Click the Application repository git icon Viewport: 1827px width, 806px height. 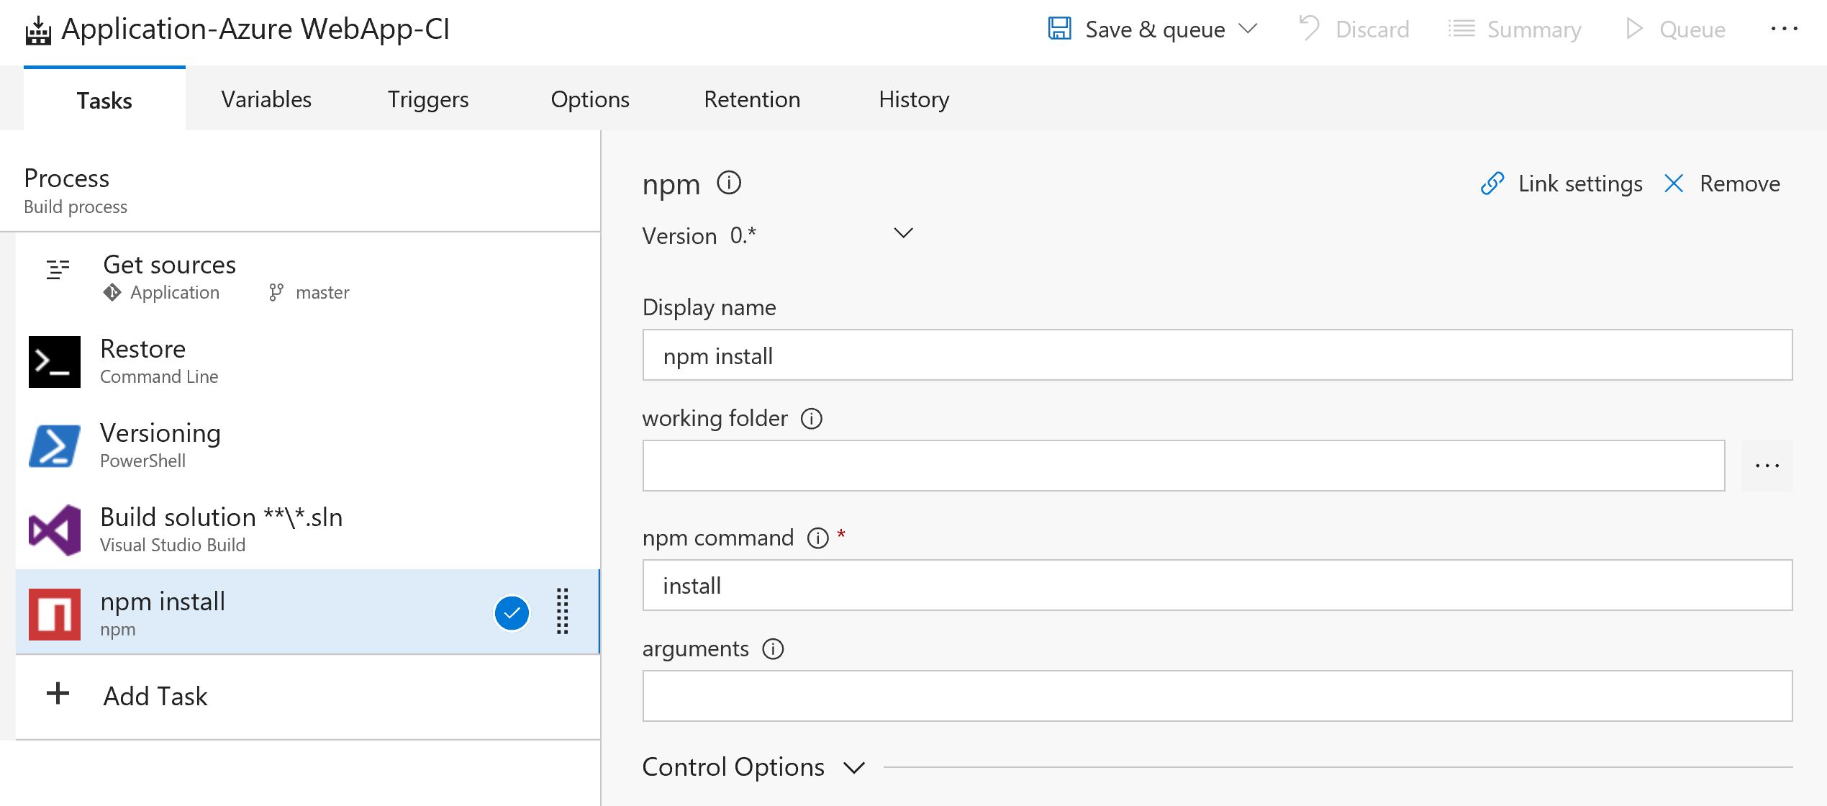point(112,292)
